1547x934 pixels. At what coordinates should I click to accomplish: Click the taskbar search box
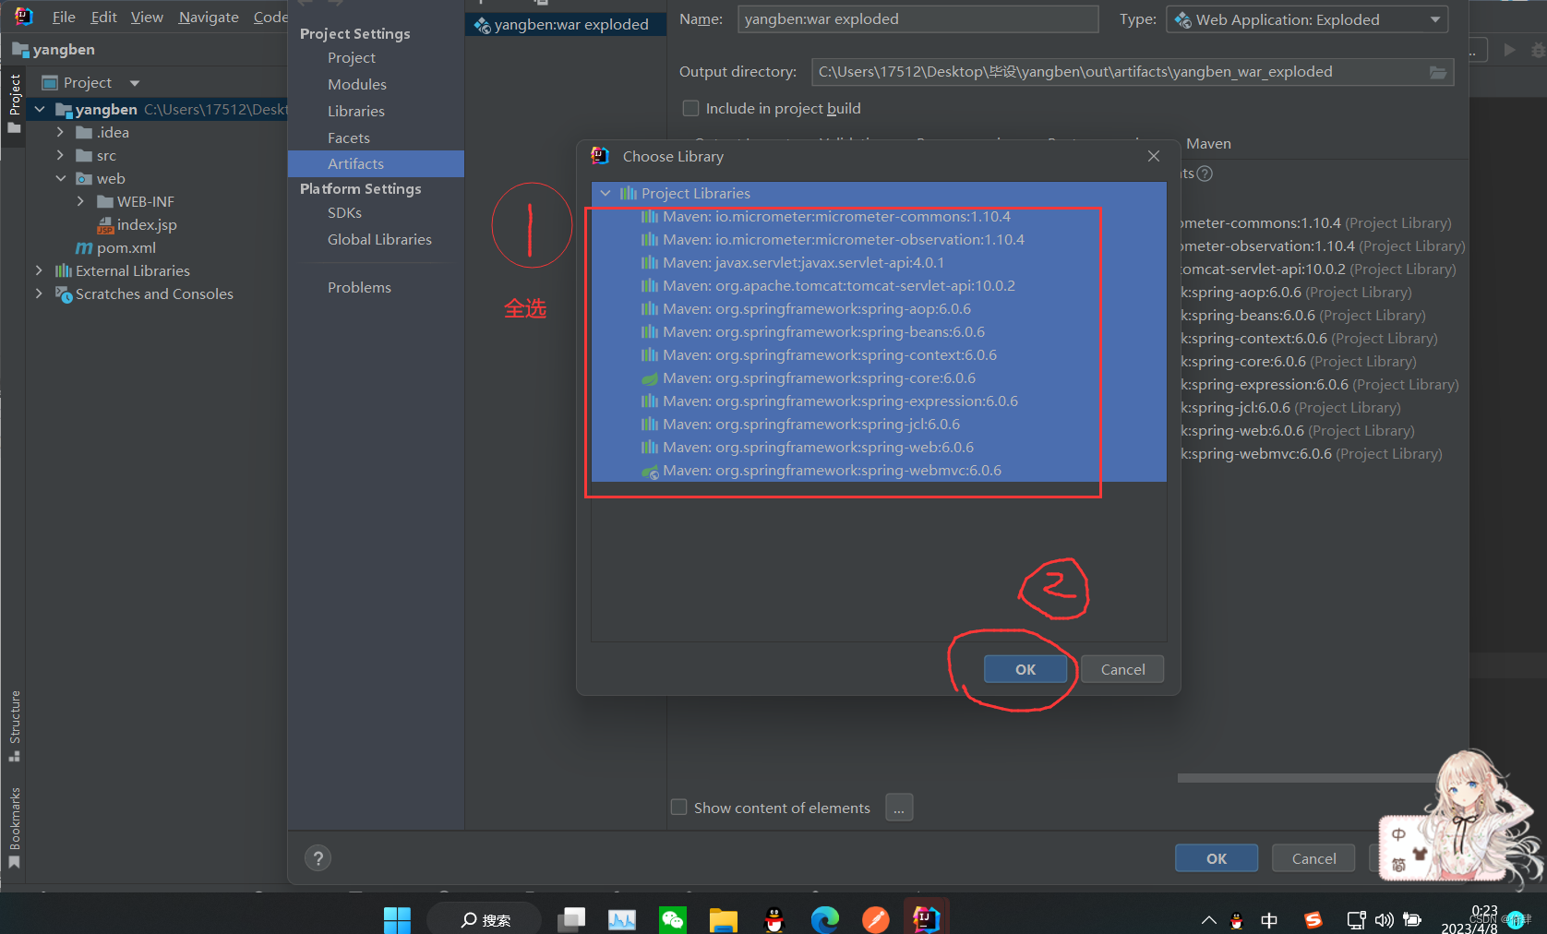pyautogui.click(x=486, y=919)
